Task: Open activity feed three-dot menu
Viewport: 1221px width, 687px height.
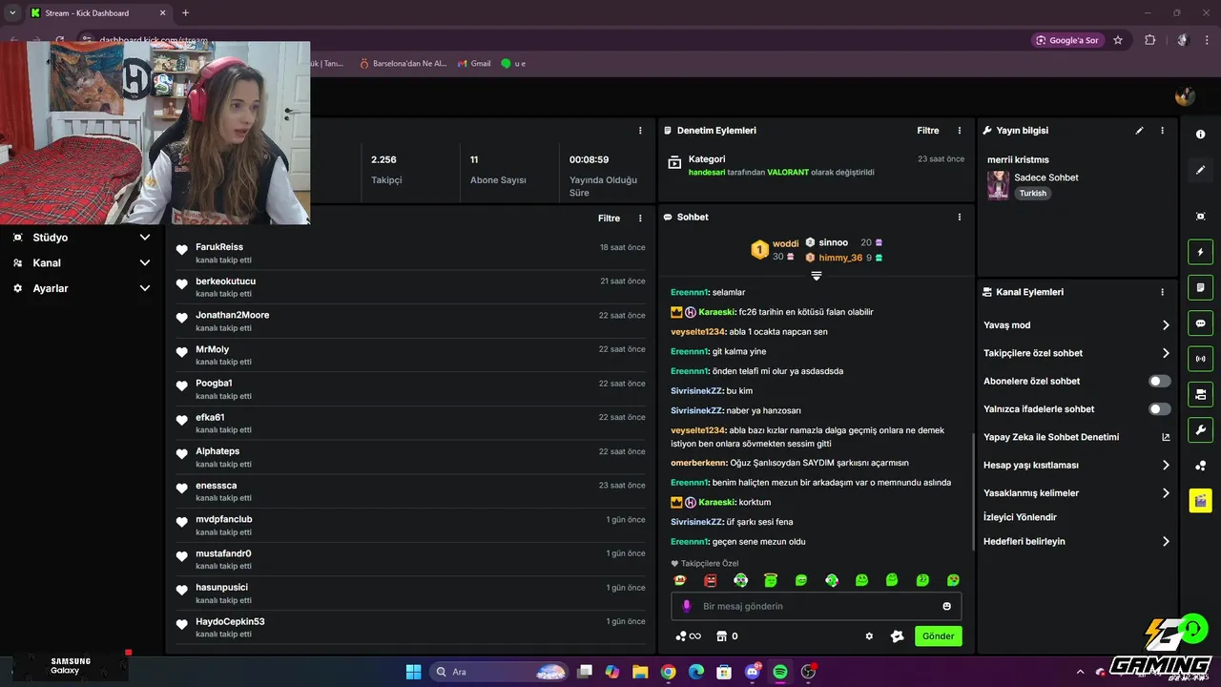Action: point(640,219)
